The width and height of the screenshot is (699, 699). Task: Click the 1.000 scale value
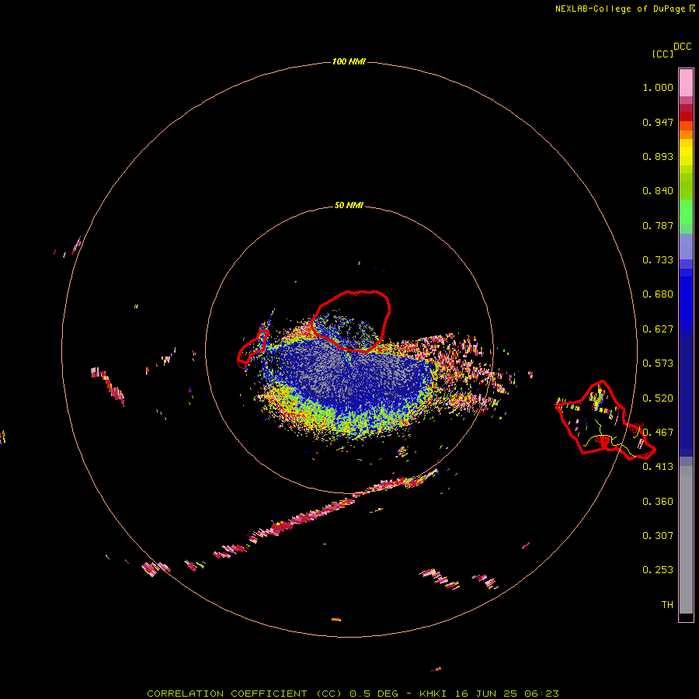pyautogui.click(x=658, y=87)
